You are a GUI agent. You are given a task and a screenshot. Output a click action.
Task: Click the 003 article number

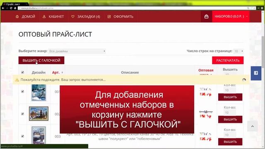[x=58, y=136]
